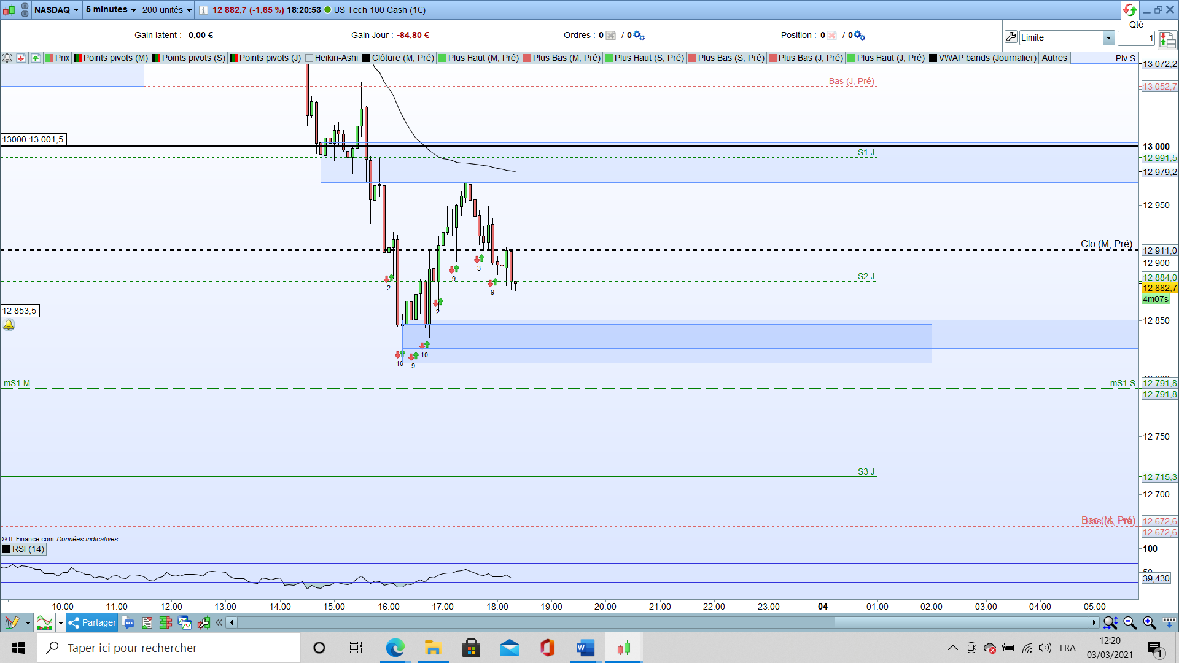Click the chart settings wrench icon in the bottom toolbar
1179x663 pixels.
click(204, 622)
